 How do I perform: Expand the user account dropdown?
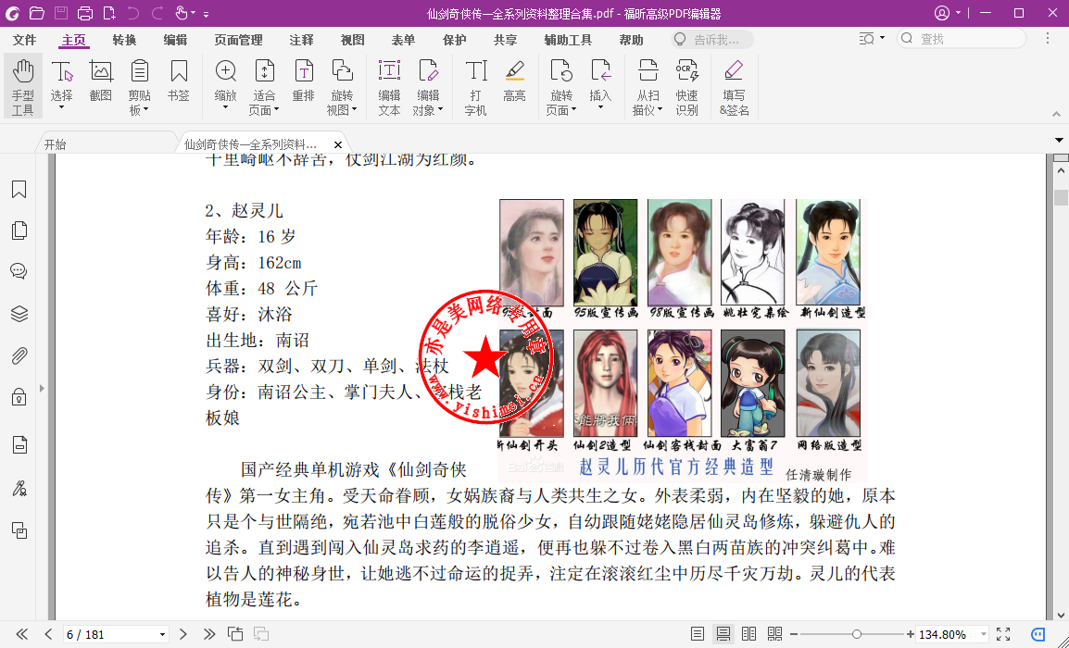coord(958,13)
